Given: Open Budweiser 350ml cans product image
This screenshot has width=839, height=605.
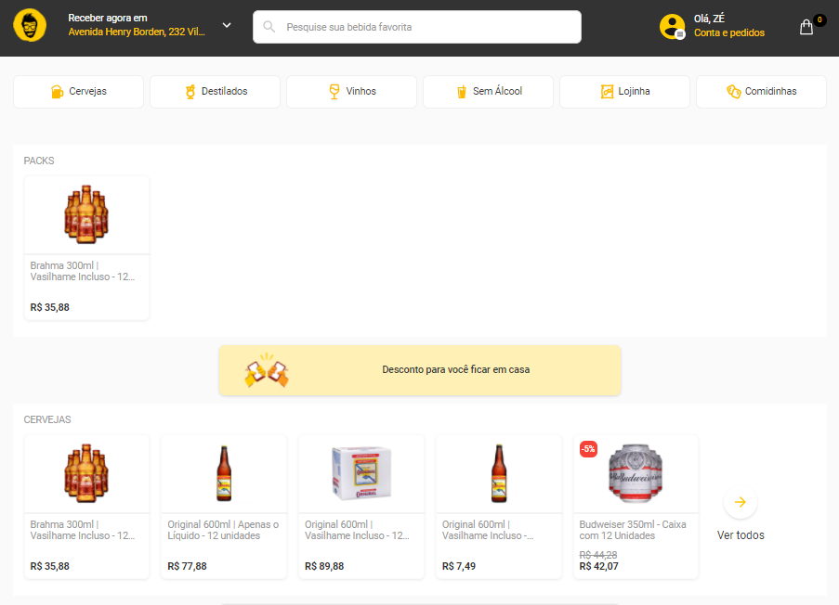Looking at the screenshot, I should (636, 473).
